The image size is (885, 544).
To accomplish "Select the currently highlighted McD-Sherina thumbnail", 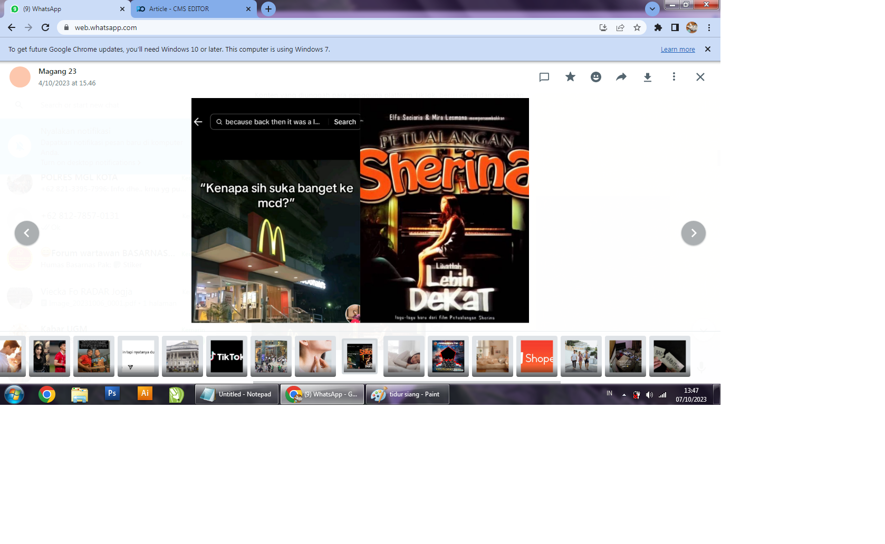I will (x=360, y=356).
